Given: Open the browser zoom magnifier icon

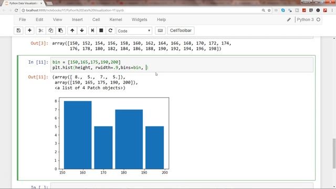Looking at the screenshot, I should click(264, 10).
